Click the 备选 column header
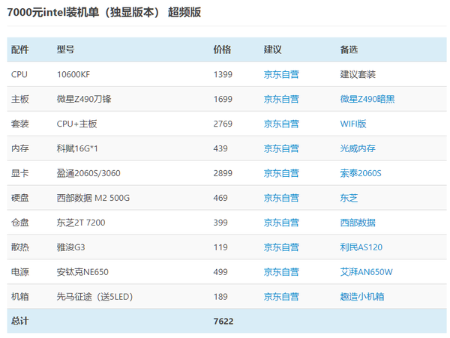450x338 pixels. click(349, 49)
